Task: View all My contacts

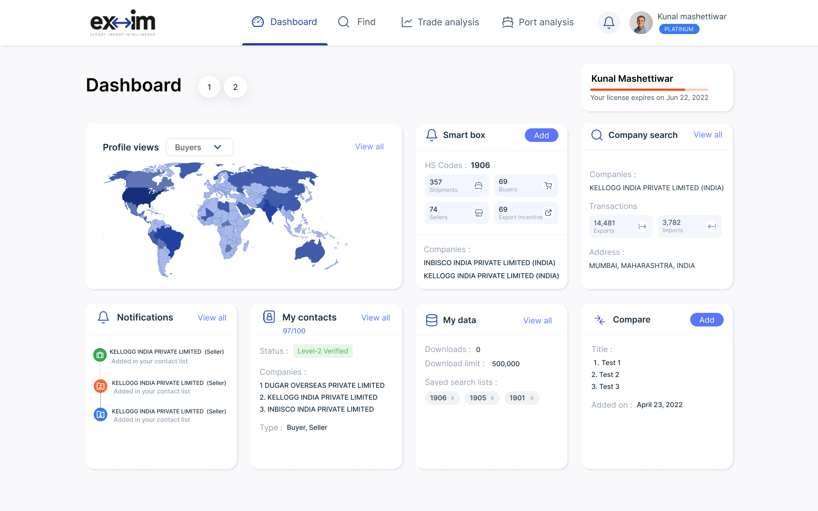Action: [375, 318]
